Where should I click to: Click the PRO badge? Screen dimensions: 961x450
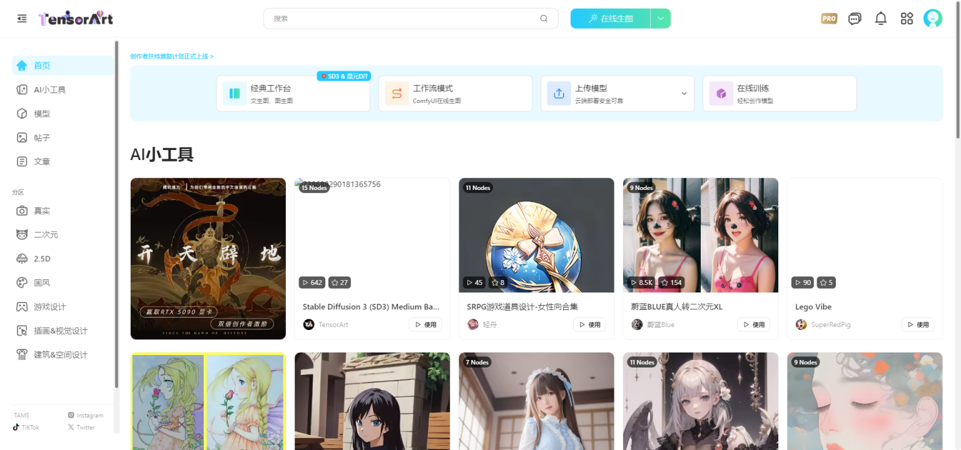pyautogui.click(x=828, y=18)
